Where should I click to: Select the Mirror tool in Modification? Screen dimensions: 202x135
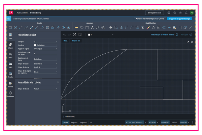[x=121, y=28]
